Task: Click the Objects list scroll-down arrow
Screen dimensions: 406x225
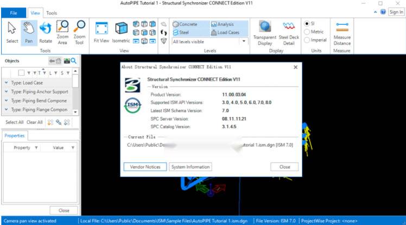Action: tap(75, 112)
